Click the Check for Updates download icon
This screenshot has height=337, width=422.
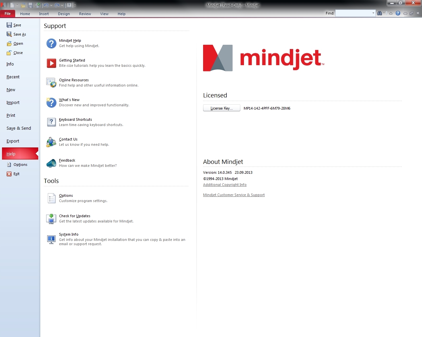[51, 219]
